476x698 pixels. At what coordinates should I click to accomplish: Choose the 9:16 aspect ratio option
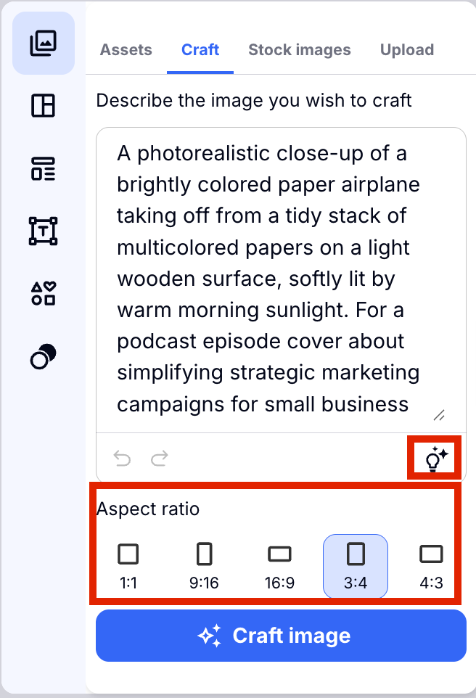click(204, 564)
